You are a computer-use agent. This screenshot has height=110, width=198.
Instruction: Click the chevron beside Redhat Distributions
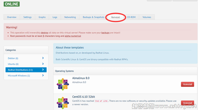click(43, 70)
